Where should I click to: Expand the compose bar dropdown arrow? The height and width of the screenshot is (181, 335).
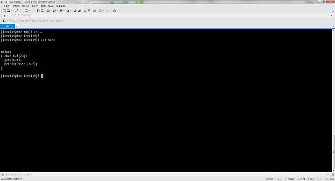(x=328, y=174)
